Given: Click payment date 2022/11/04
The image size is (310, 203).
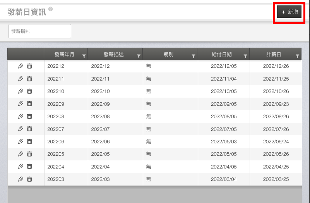Looking at the screenshot, I should coord(224,79).
